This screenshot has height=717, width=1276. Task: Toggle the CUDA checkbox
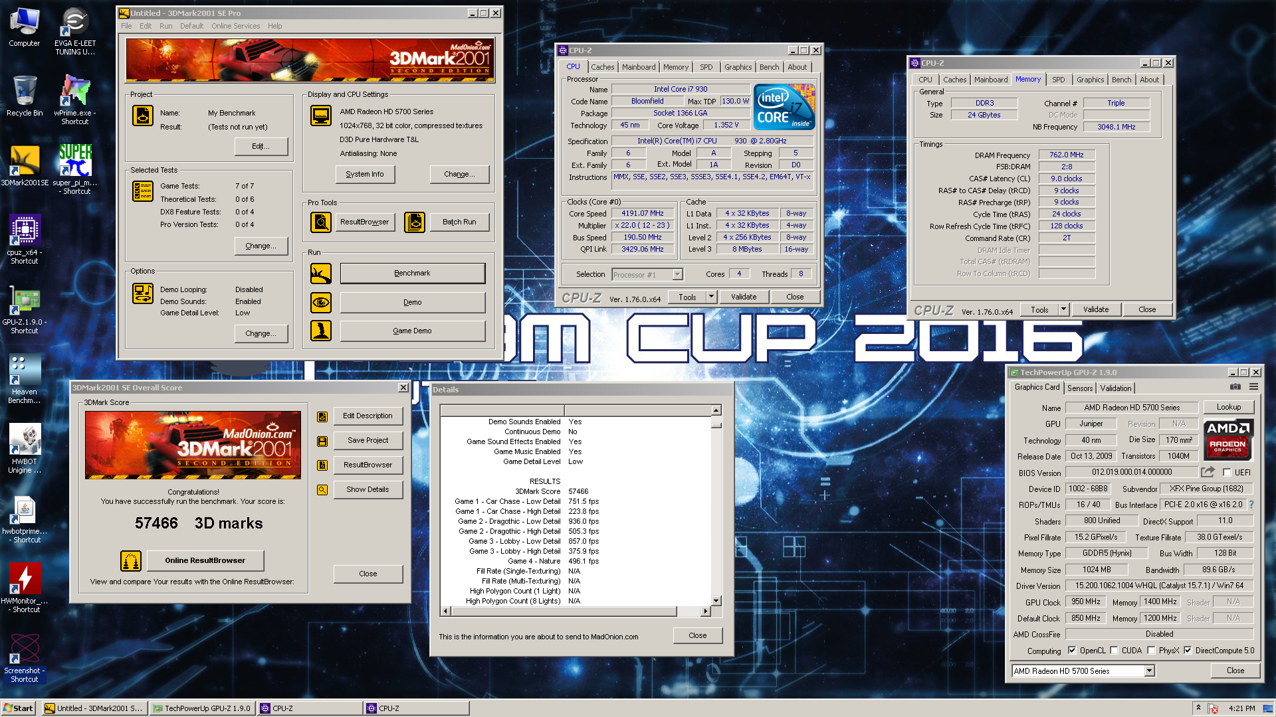[x=1114, y=651]
